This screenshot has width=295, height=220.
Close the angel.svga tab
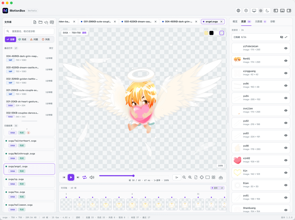pos(222,22)
